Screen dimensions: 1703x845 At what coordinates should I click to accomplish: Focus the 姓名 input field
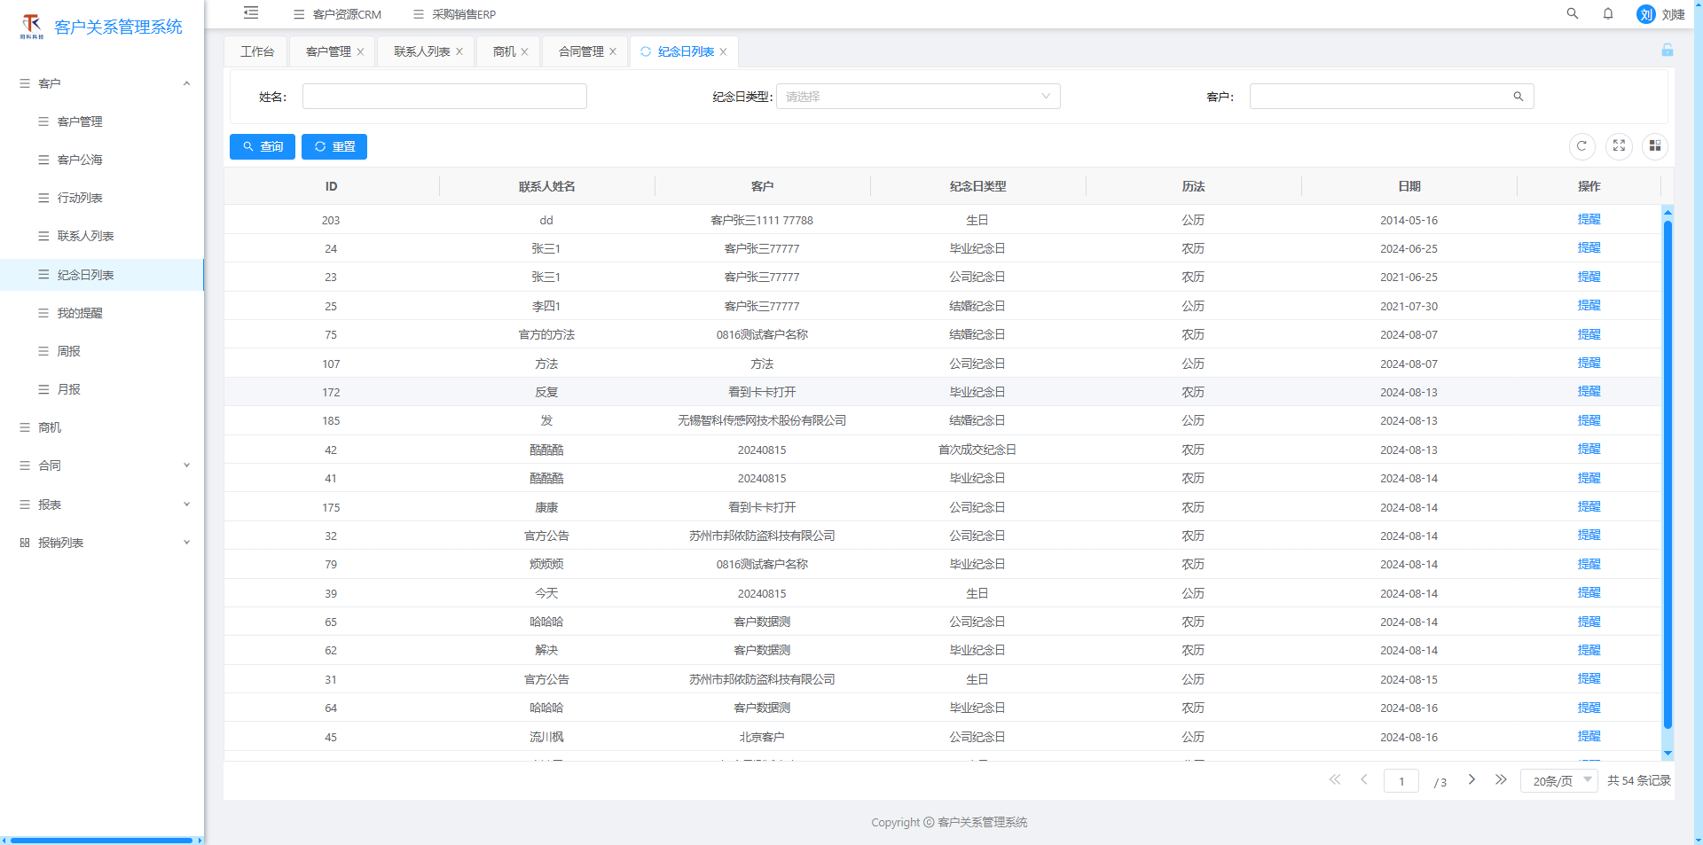click(444, 97)
